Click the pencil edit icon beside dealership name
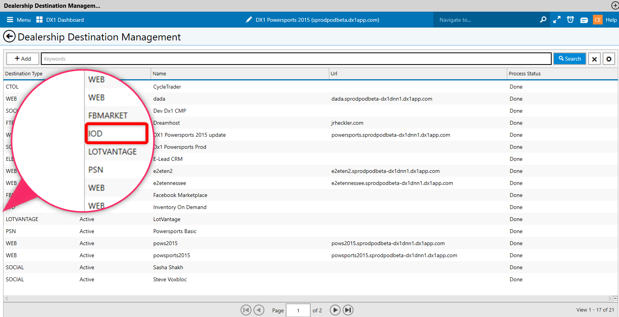619x317 pixels. point(249,20)
